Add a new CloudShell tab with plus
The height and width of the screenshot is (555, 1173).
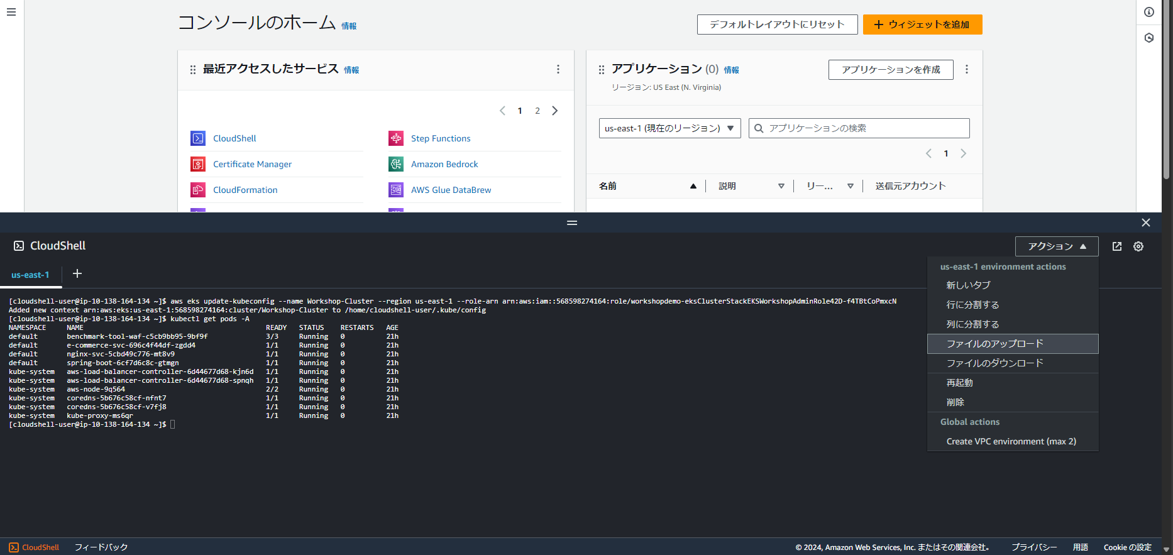pyautogui.click(x=77, y=273)
